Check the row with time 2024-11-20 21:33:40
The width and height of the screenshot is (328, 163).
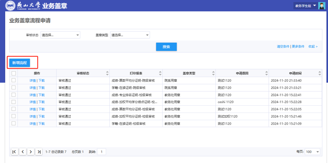coord(14,80)
